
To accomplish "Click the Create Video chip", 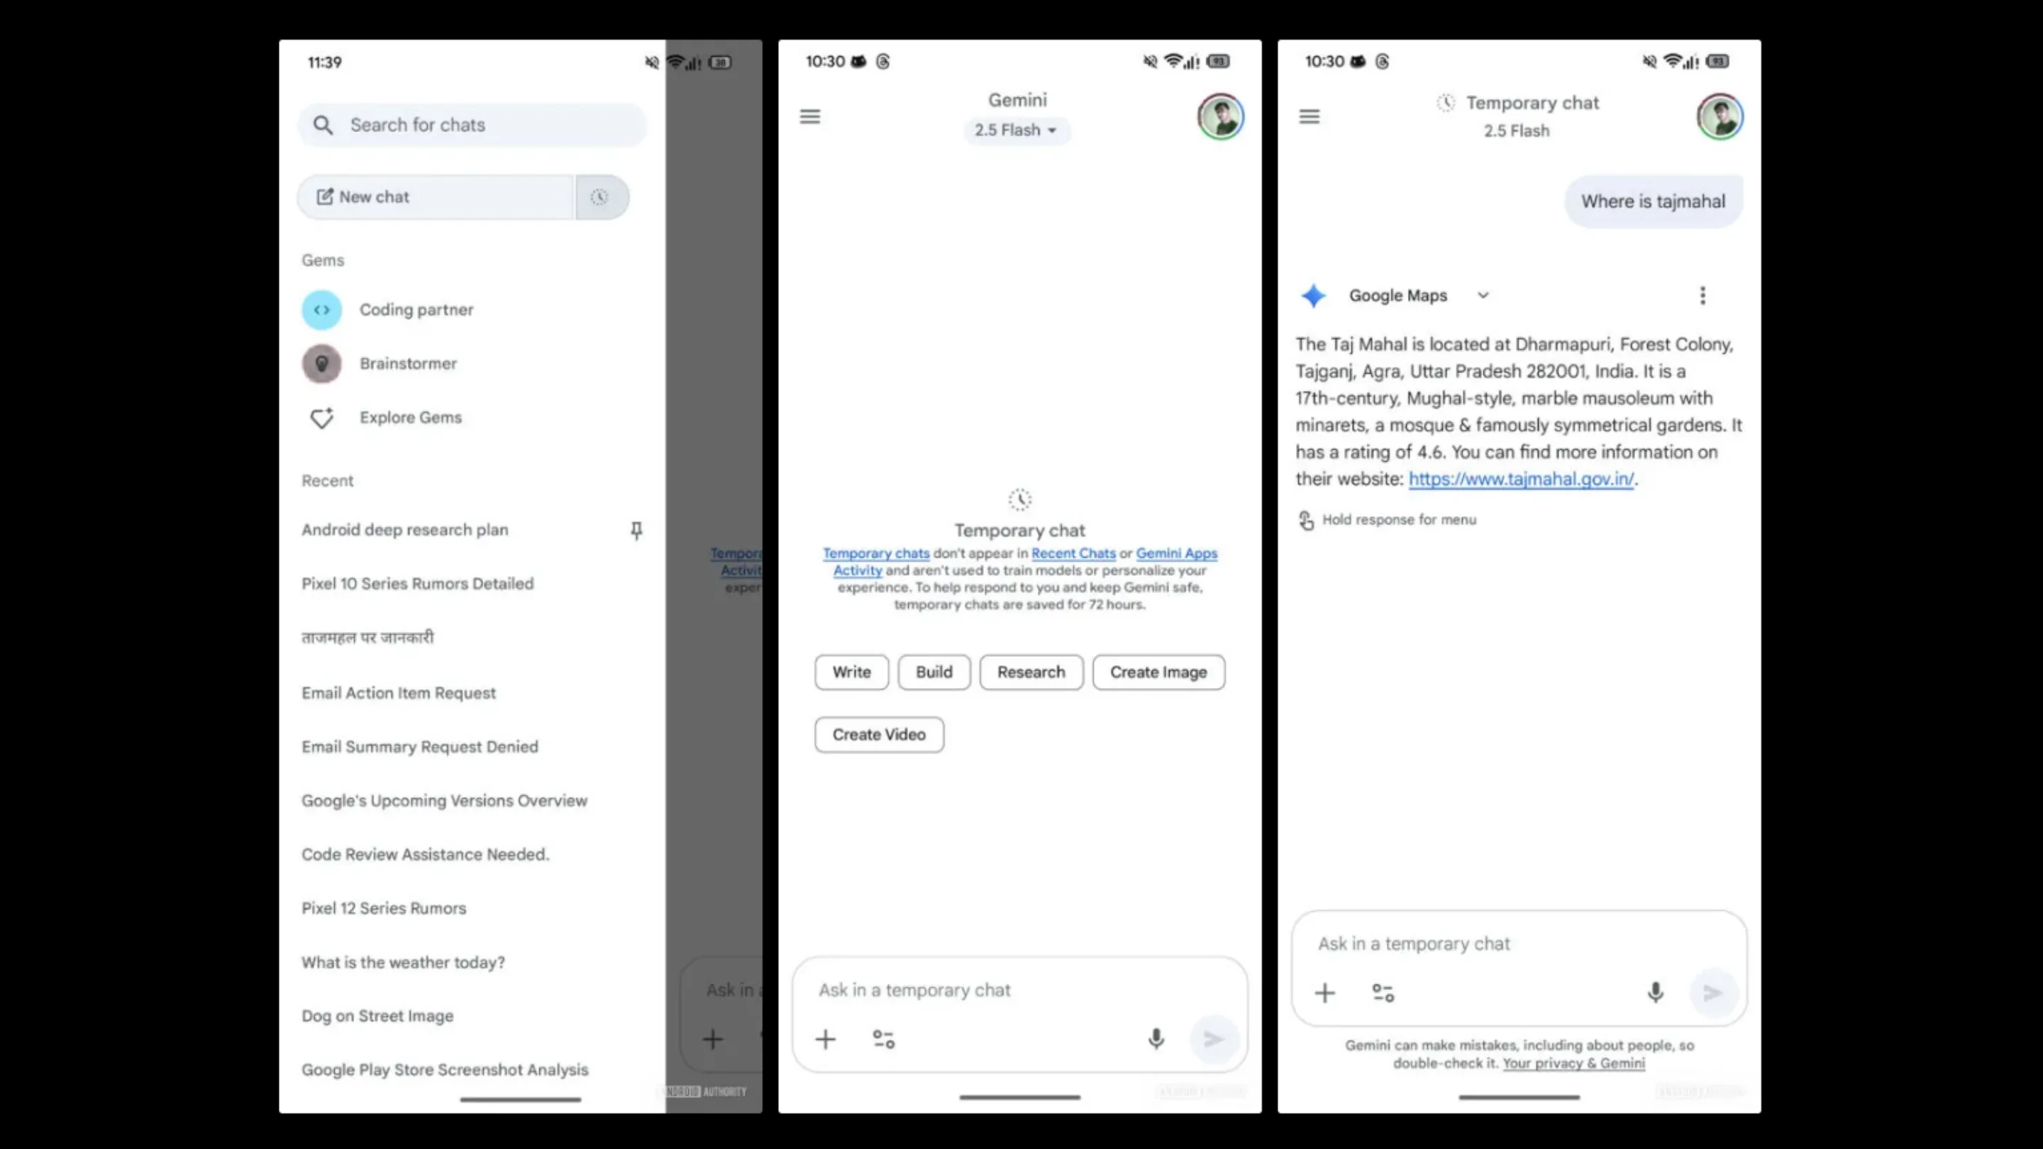I will coord(879,735).
